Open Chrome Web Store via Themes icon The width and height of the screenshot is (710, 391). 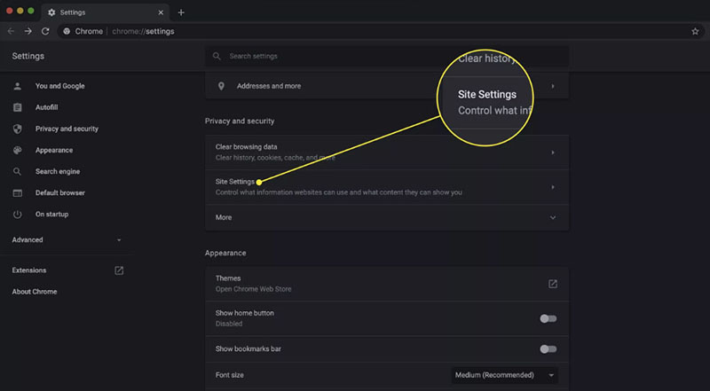(552, 284)
